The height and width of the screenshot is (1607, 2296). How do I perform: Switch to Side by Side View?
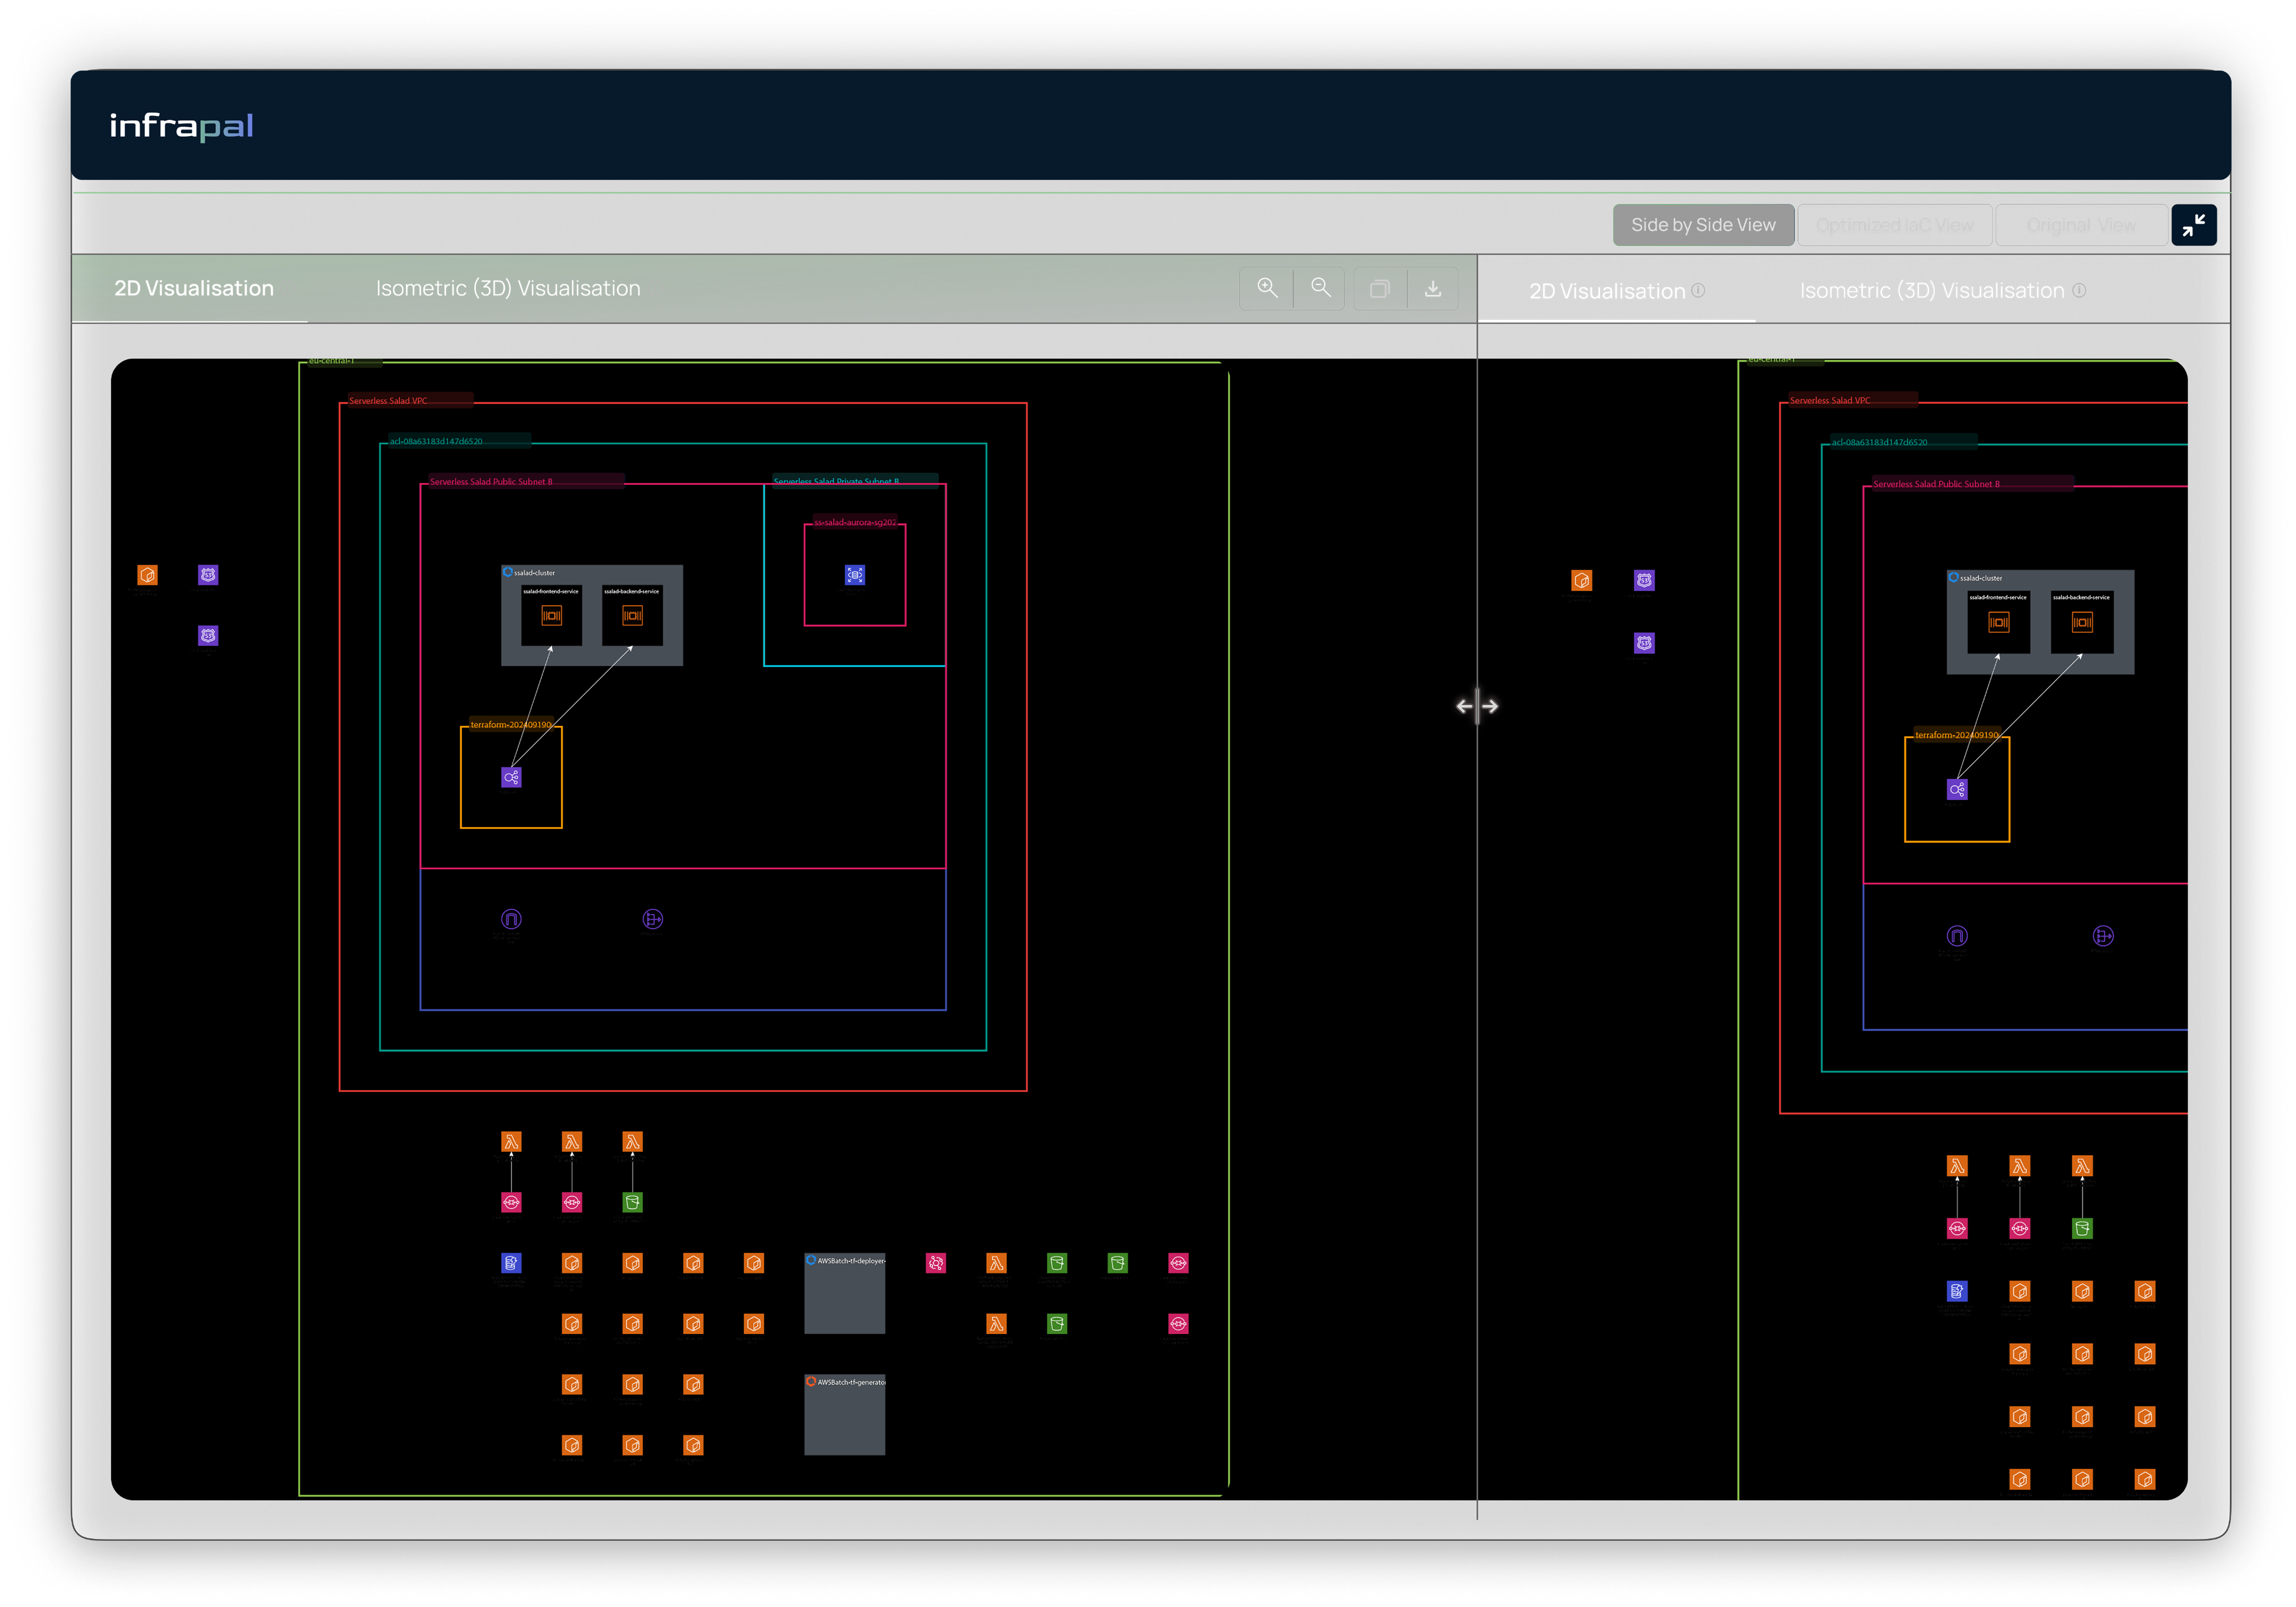tap(1703, 225)
